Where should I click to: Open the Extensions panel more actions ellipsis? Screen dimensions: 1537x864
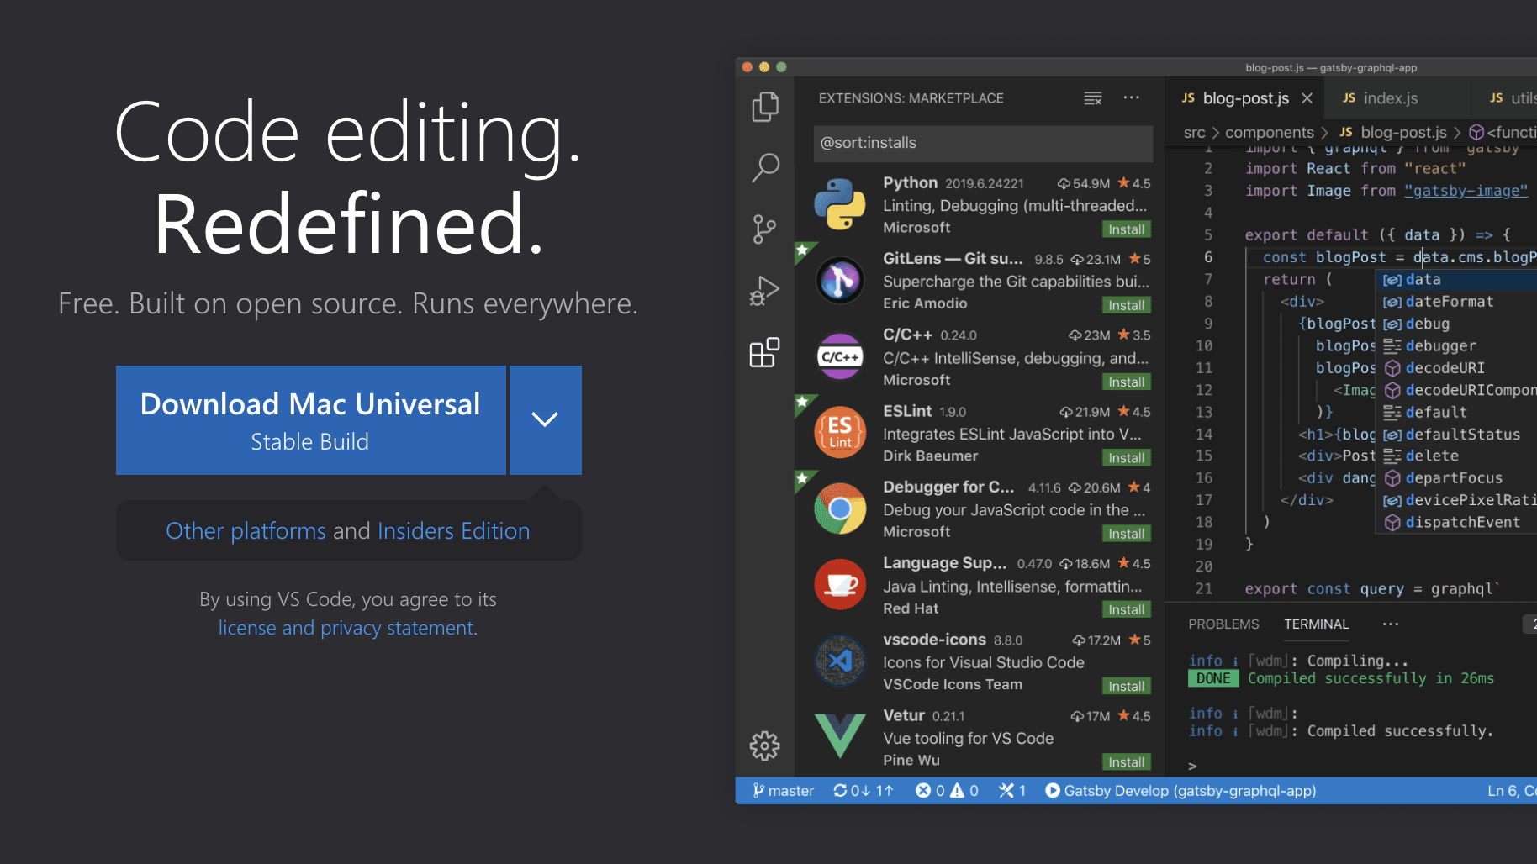click(x=1131, y=98)
